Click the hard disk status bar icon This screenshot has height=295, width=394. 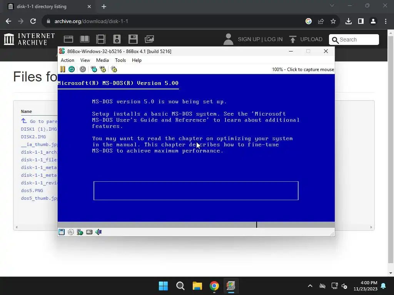[89, 232]
